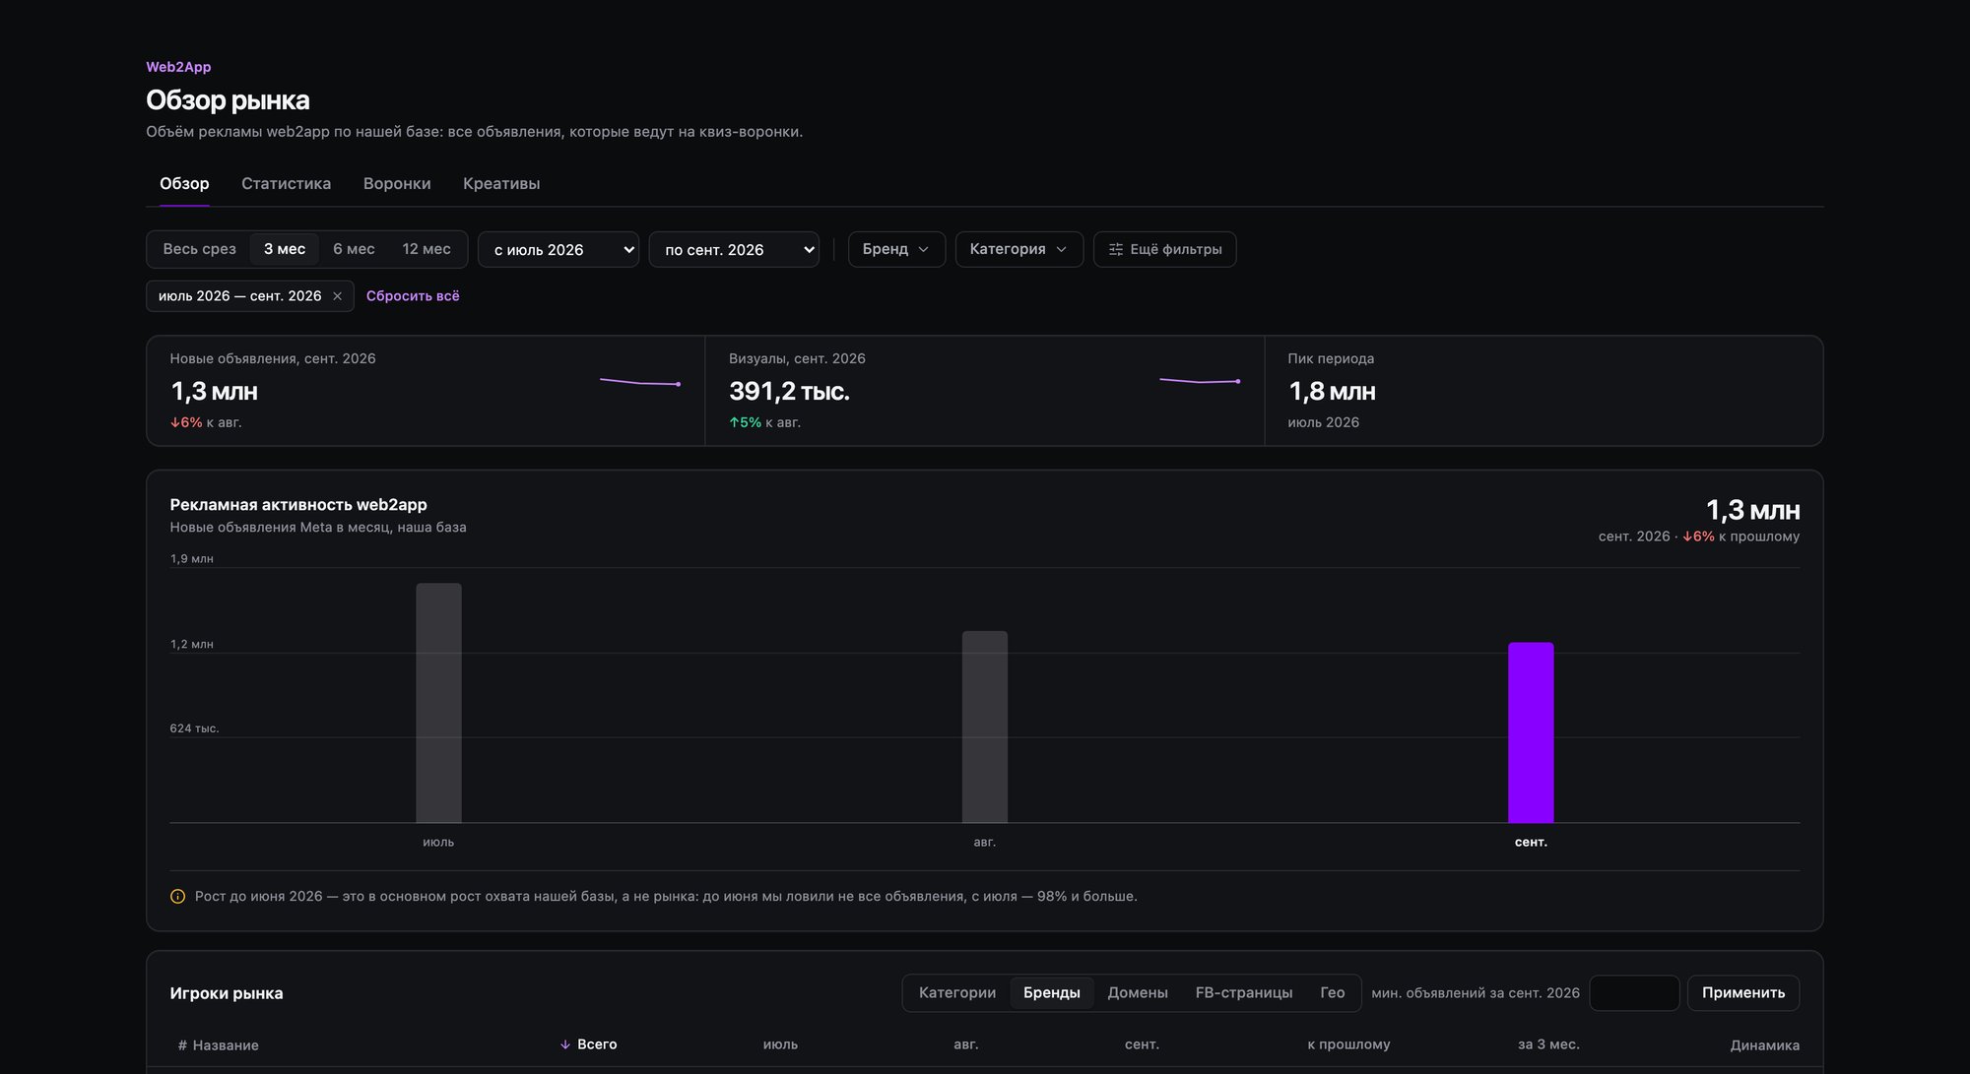Switch period to 6 мес
The image size is (1970, 1074).
(x=354, y=249)
